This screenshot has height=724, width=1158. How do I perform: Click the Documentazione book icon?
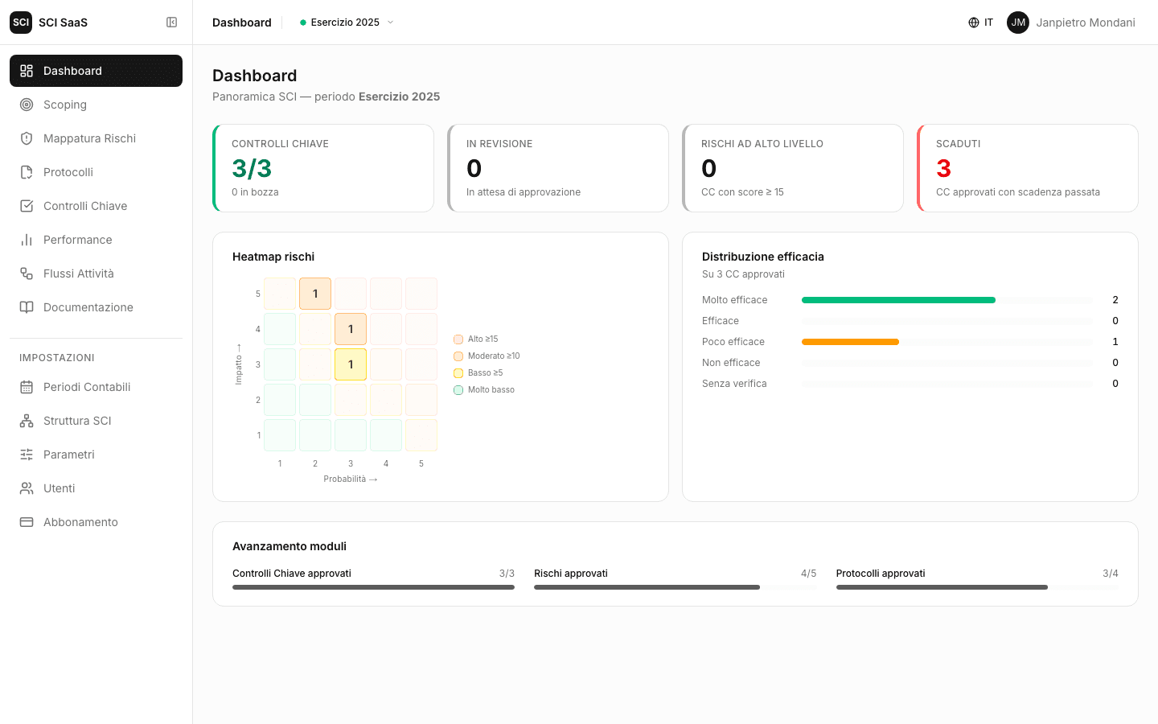point(27,307)
